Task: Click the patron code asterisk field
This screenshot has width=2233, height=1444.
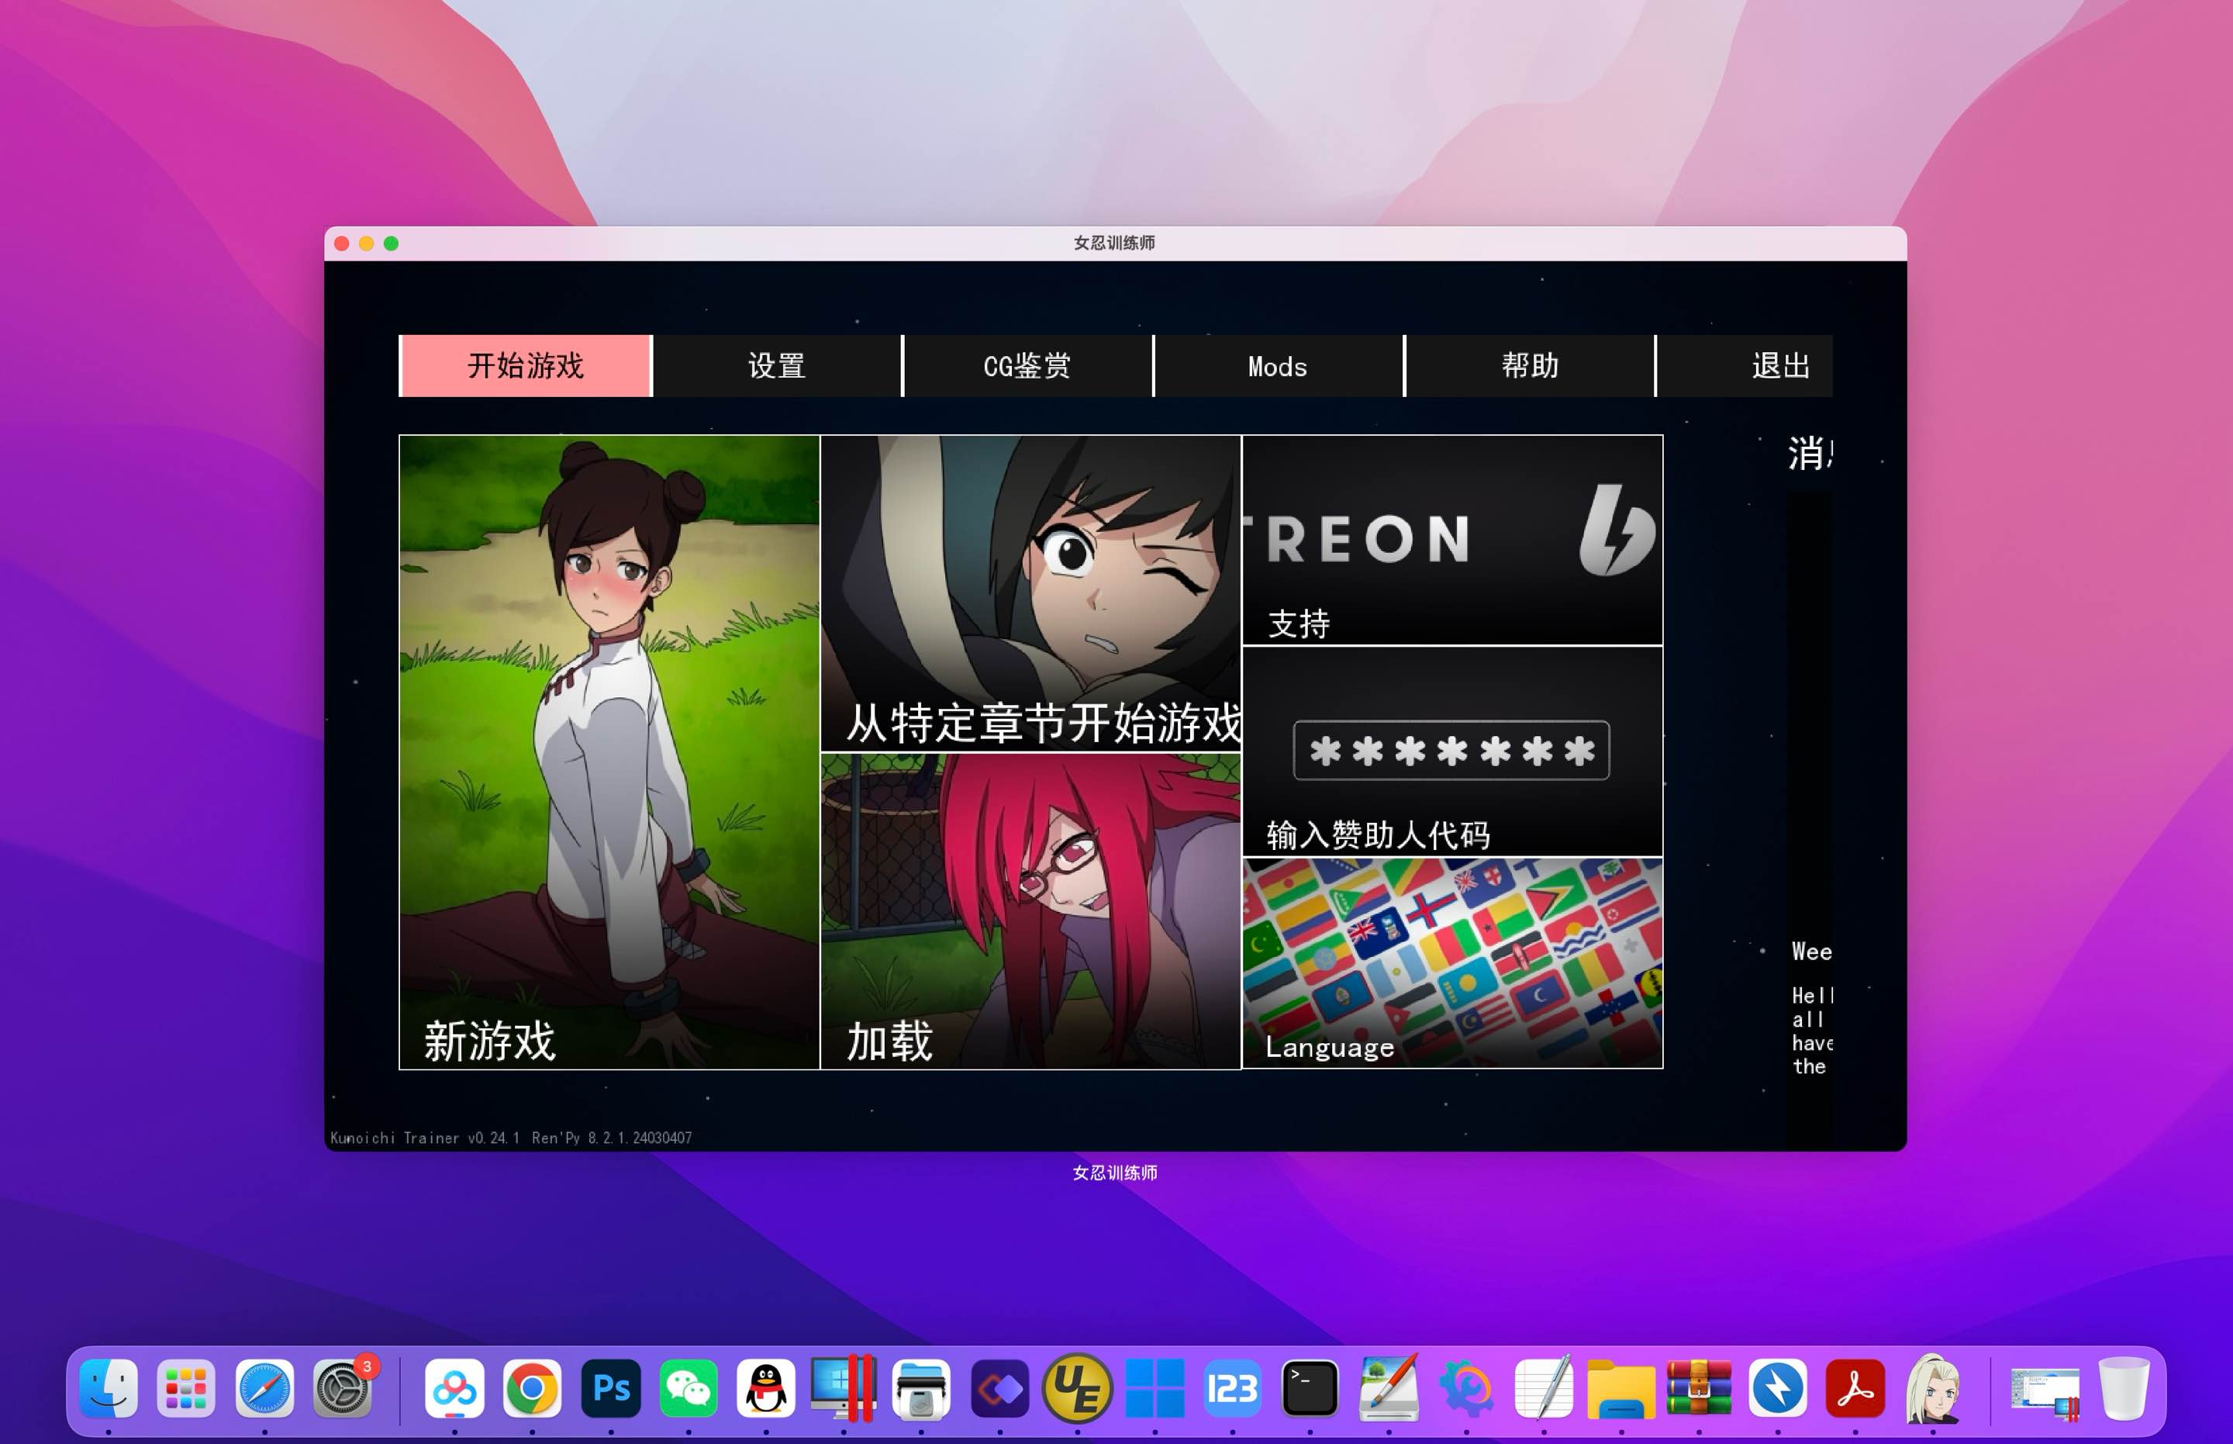Action: (x=1451, y=750)
